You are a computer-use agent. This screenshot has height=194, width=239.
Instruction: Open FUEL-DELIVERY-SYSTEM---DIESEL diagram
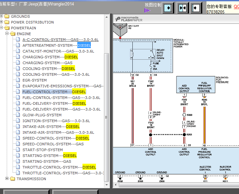[54, 103]
